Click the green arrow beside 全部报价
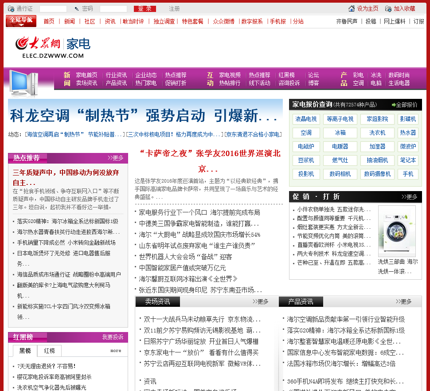Image resolution: width=430 pixels, height=391 pixels. 394,105
